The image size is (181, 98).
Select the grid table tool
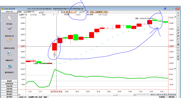(178, 44)
